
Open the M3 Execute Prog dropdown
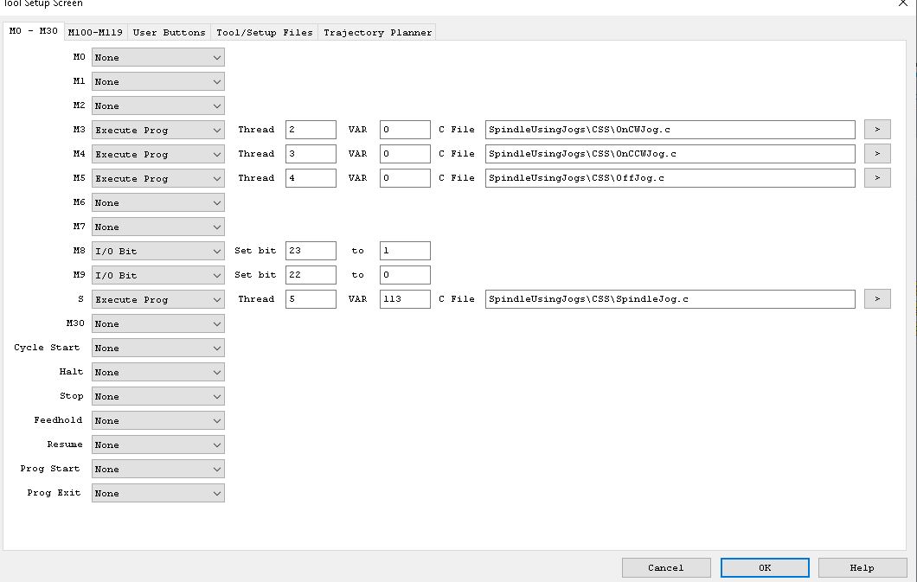point(157,130)
